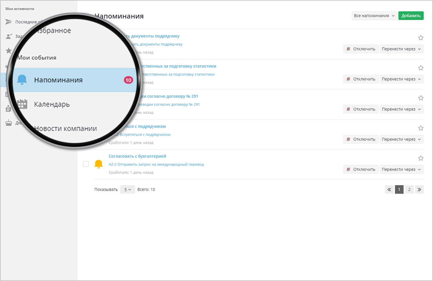Screen dimensions: 433x281
Task: Star the 'за подготовку статистики' reminder
Action: click(x=421, y=68)
